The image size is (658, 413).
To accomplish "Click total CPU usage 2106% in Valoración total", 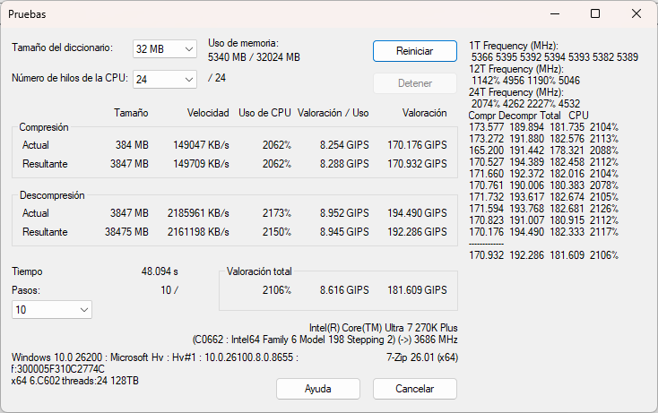I will 277,290.
